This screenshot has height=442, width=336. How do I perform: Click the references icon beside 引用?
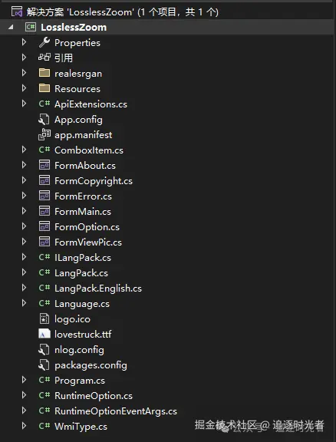[x=44, y=58]
